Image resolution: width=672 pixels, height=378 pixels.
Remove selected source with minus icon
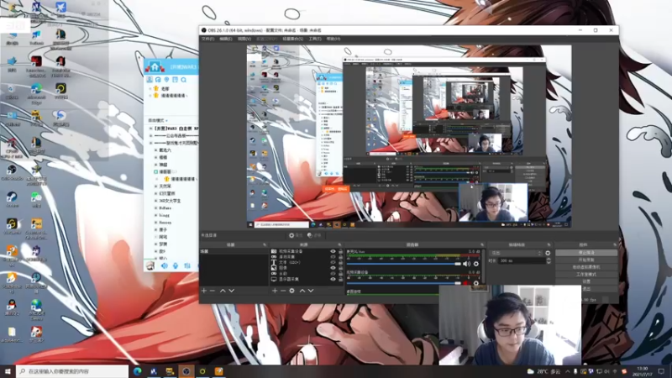pos(283,291)
